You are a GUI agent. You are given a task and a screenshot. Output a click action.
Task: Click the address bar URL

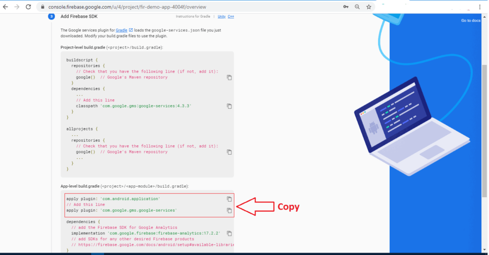pos(127,7)
